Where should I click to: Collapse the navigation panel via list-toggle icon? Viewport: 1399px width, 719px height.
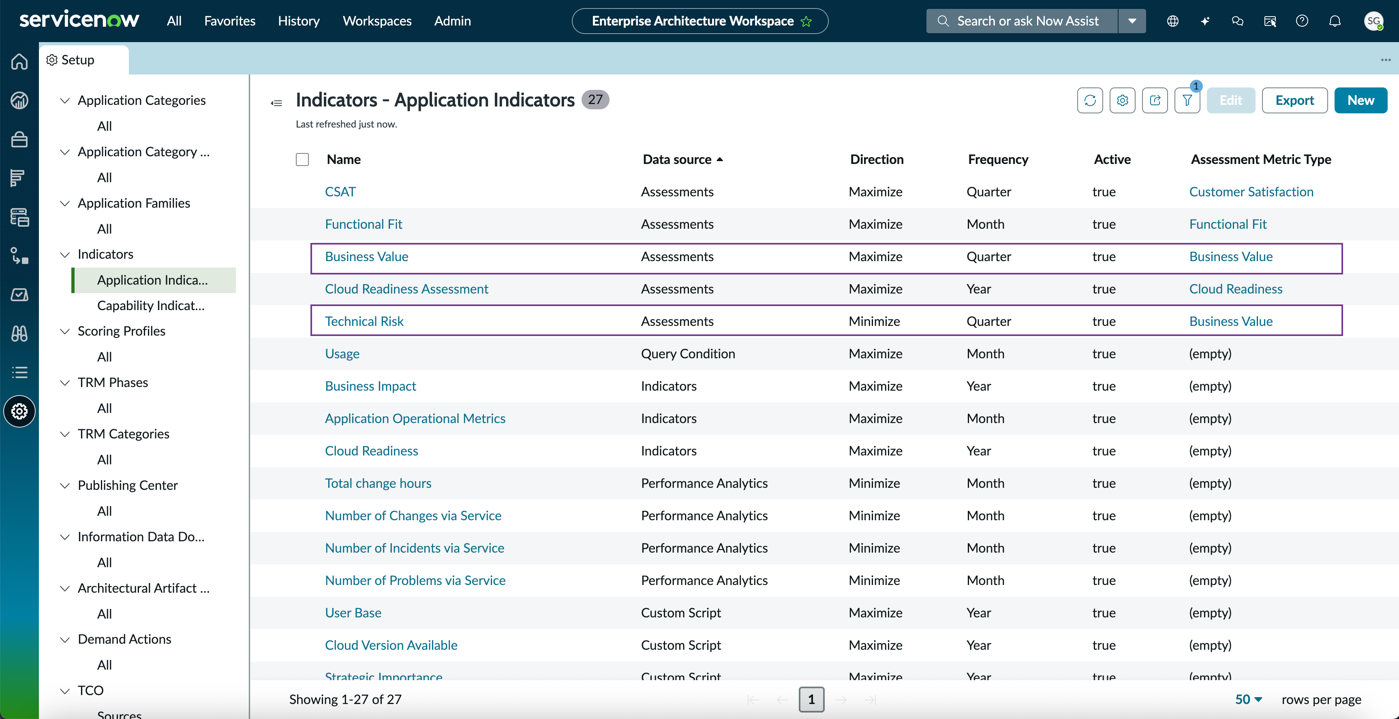(276, 102)
